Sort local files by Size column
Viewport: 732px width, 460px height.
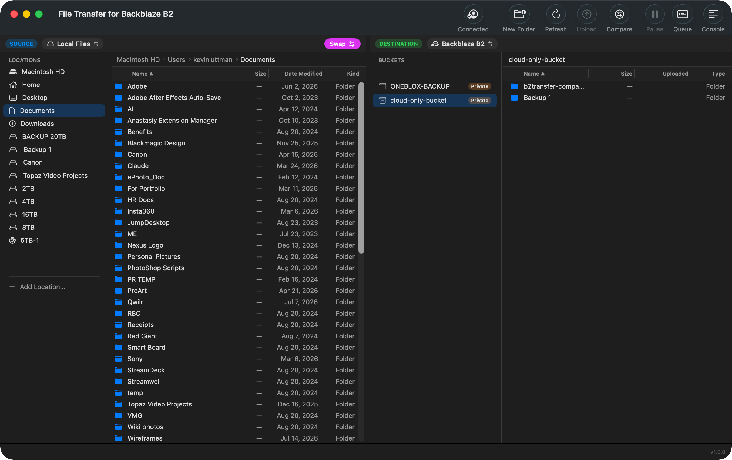coord(260,74)
